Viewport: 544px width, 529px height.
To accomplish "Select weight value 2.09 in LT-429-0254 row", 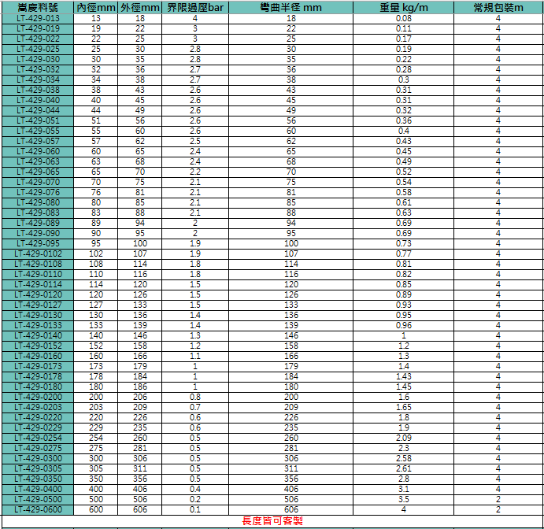I will pos(404,438).
